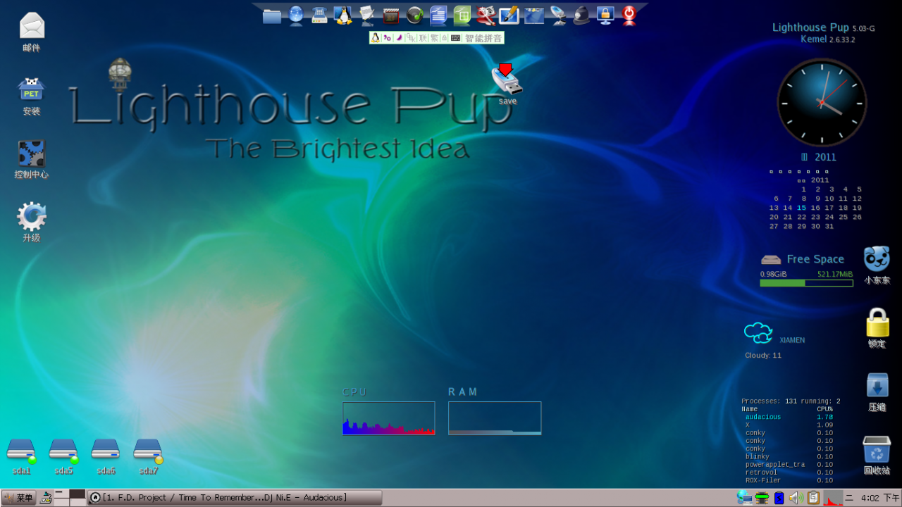Click the police helmet security dock icon
Screen dimensions: 902x507
(x=581, y=15)
